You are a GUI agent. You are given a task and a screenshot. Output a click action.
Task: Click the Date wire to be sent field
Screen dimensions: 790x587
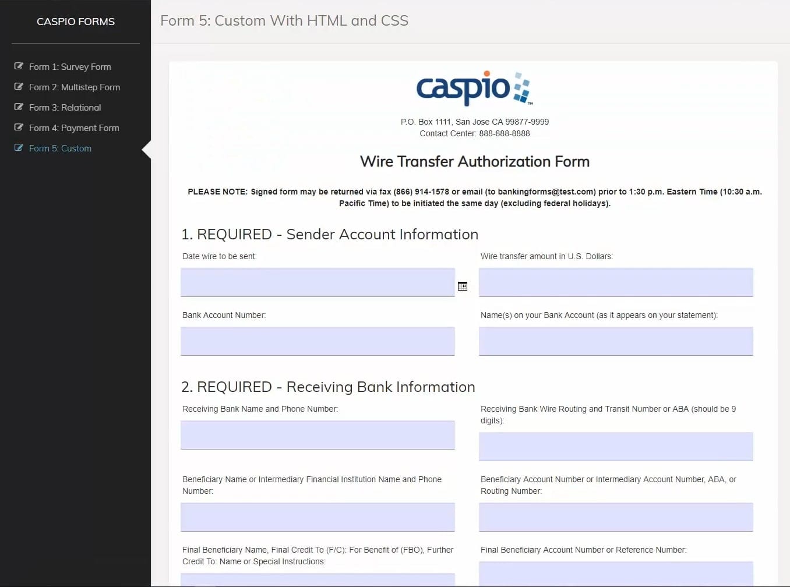click(318, 282)
